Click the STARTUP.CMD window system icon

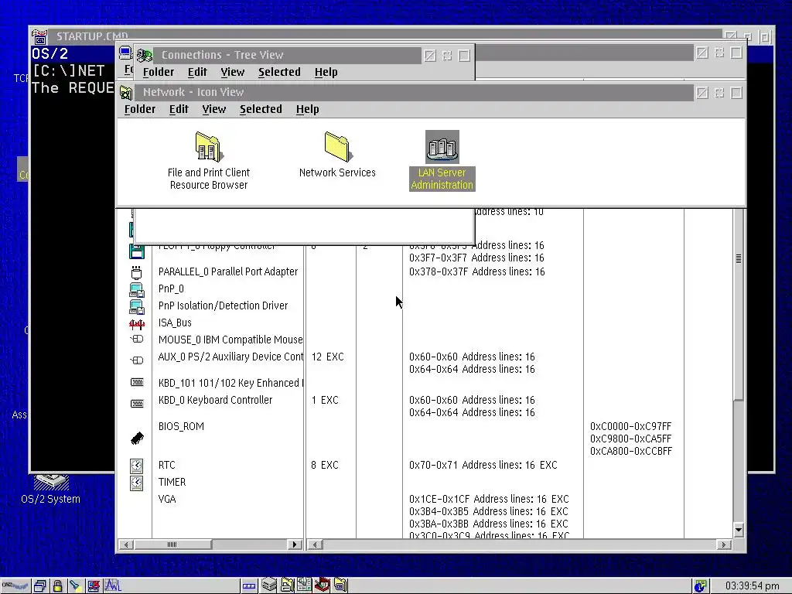point(39,36)
